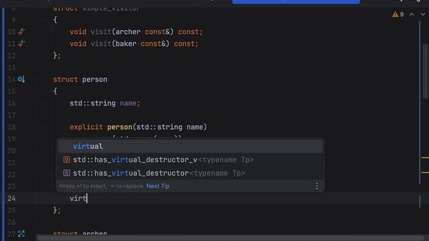The image size is (429, 241).
Task: Click the closing '};' on line 12
Action: (57, 56)
